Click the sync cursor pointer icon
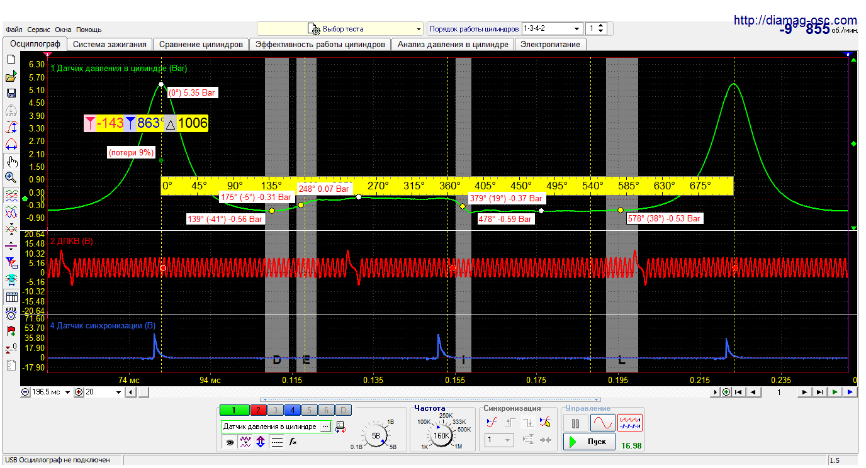The width and height of the screenshot is (866, 468). click(545, 422)
